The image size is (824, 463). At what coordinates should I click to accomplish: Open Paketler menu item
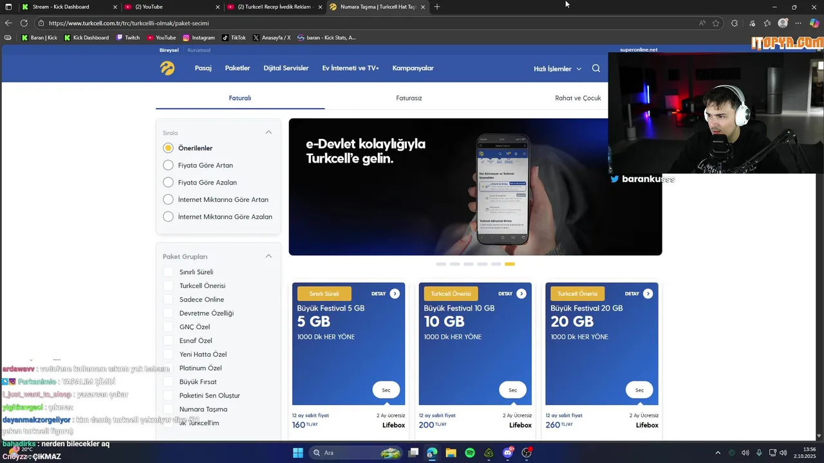pos(238,68)
